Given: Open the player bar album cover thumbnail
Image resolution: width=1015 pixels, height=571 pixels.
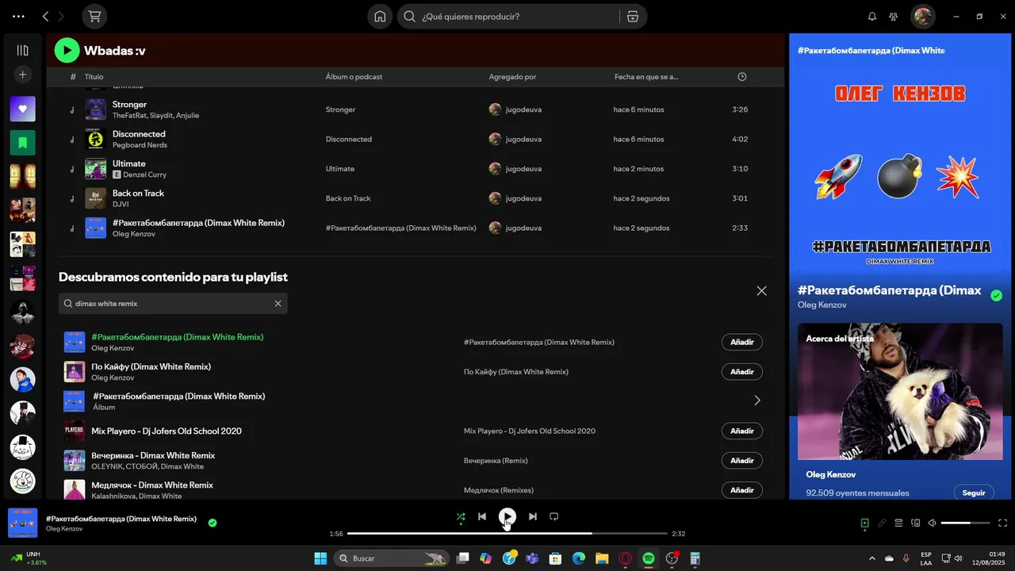Looking at the screenshot, I should [x=23, y=523].
